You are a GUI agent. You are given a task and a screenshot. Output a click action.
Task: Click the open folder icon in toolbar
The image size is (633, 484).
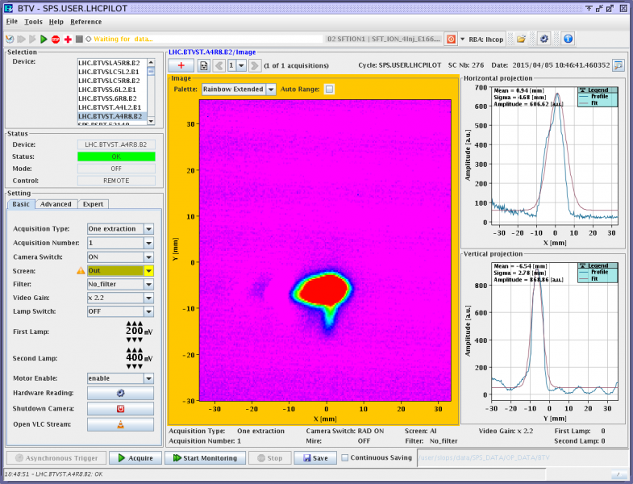click(522, 39)
